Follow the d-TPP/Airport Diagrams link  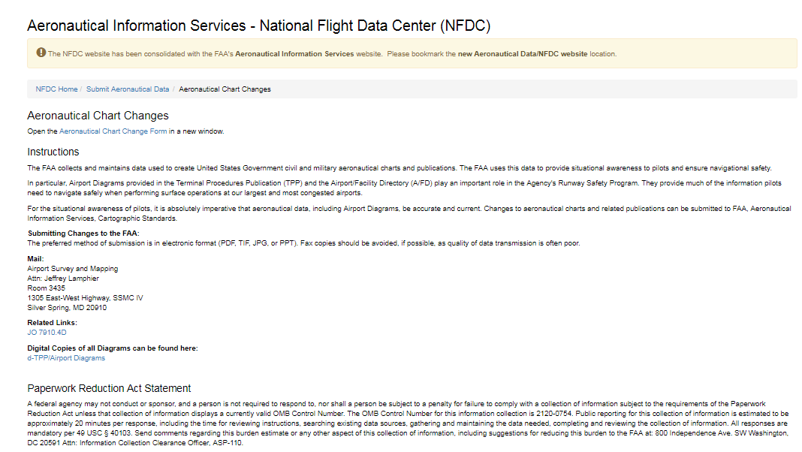(x=66, y=358)
